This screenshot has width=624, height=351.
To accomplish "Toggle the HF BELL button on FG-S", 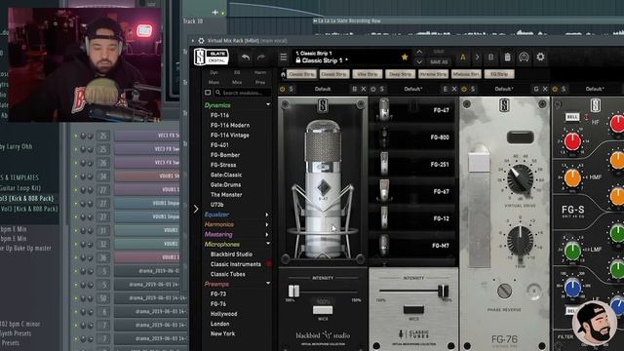I will coord(572,117).
